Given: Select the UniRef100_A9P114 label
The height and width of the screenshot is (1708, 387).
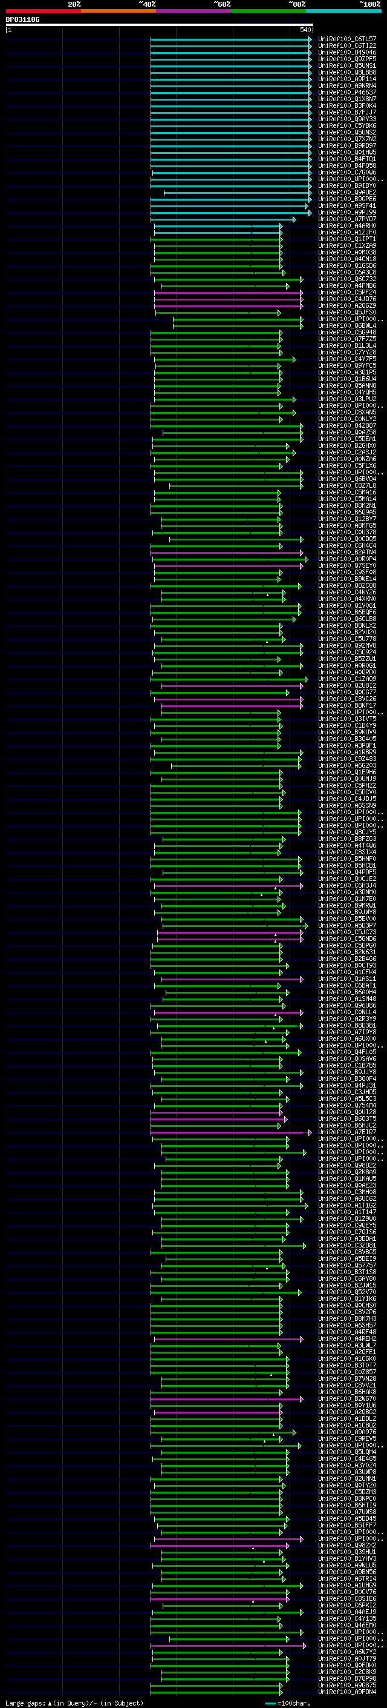Looking at the screenshot, I should click(x=347, y=79).
